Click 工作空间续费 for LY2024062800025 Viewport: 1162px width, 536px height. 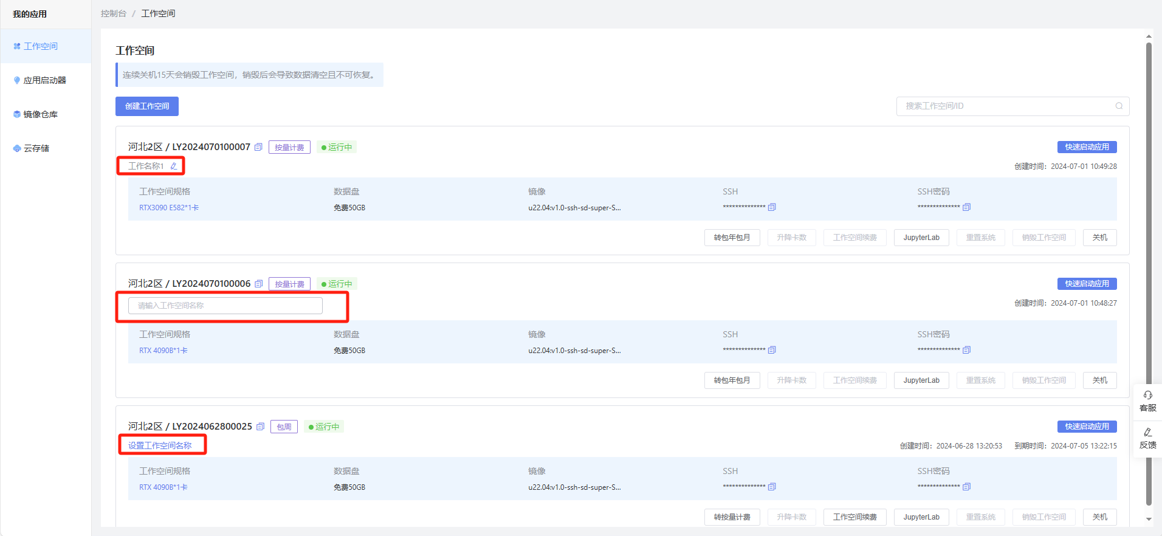[854, 517]
